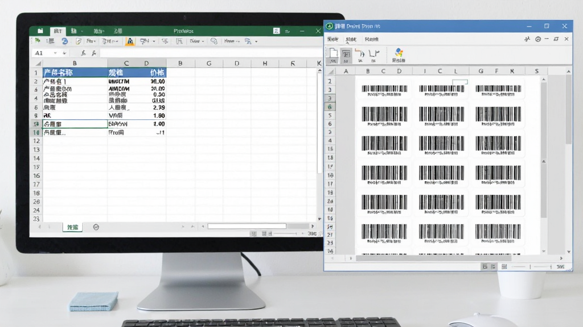Click the blue refresh icon in spreadsheet toolbar

65,41
